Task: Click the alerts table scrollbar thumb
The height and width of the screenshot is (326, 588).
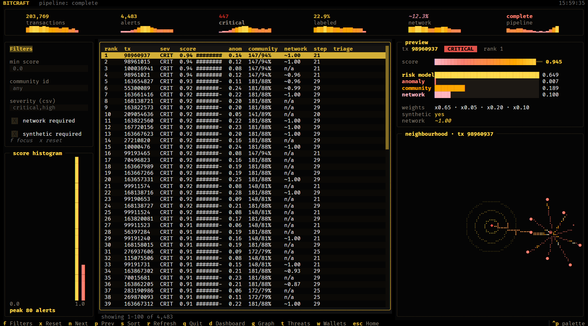Action: pos(387,98)
